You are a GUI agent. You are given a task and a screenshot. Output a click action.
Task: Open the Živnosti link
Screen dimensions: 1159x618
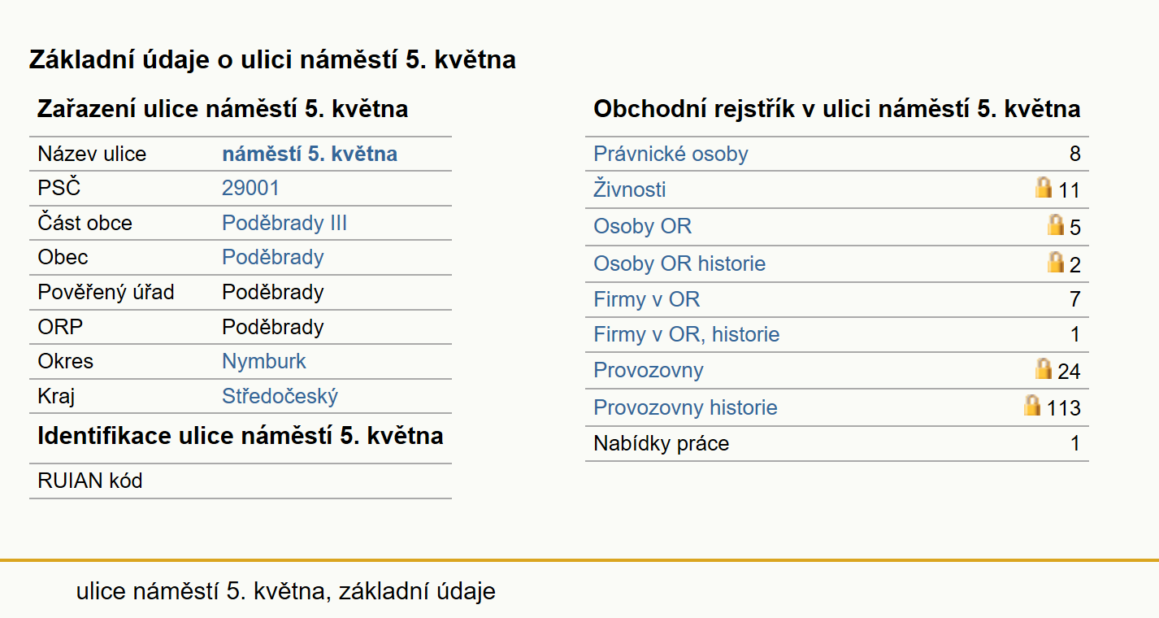click(629, 190)
